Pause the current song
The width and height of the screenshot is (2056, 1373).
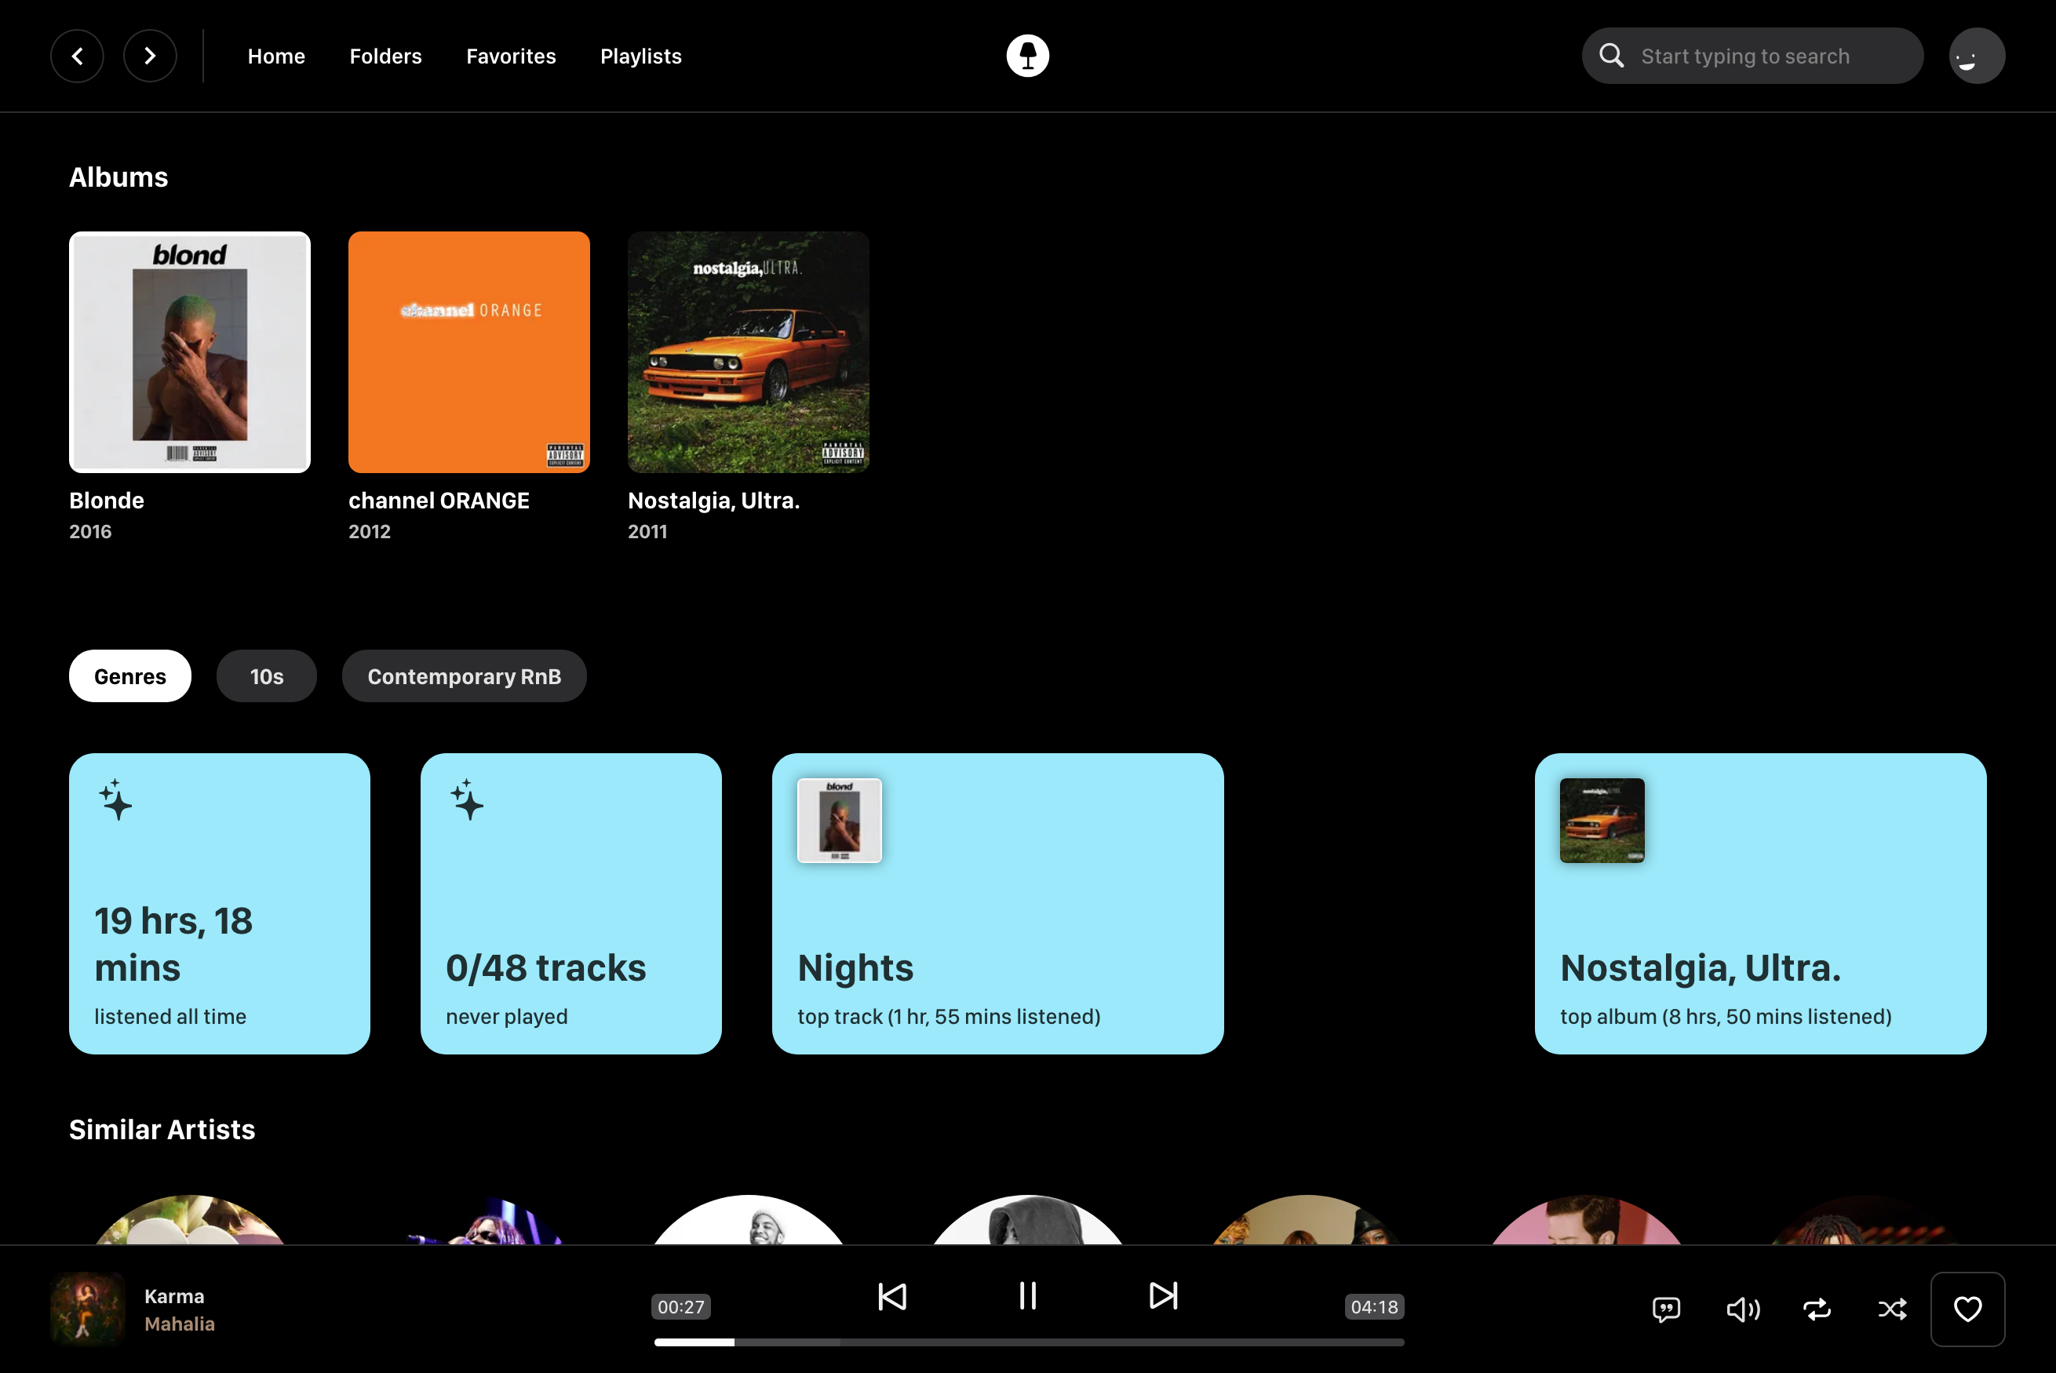click(1028, 1296)
